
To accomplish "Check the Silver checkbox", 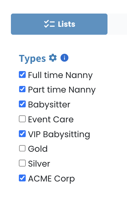I will [22, 163].
